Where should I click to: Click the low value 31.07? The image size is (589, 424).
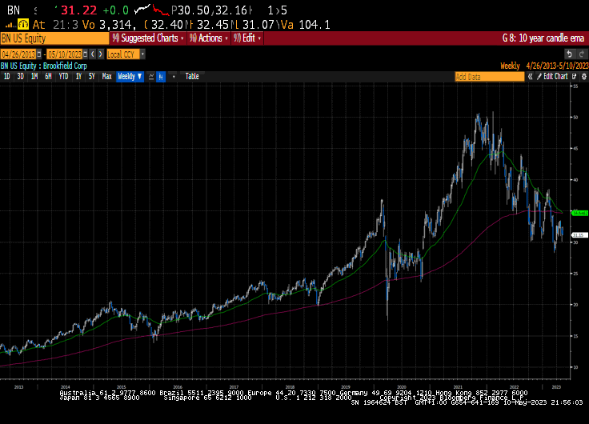[x=258, y=25]
